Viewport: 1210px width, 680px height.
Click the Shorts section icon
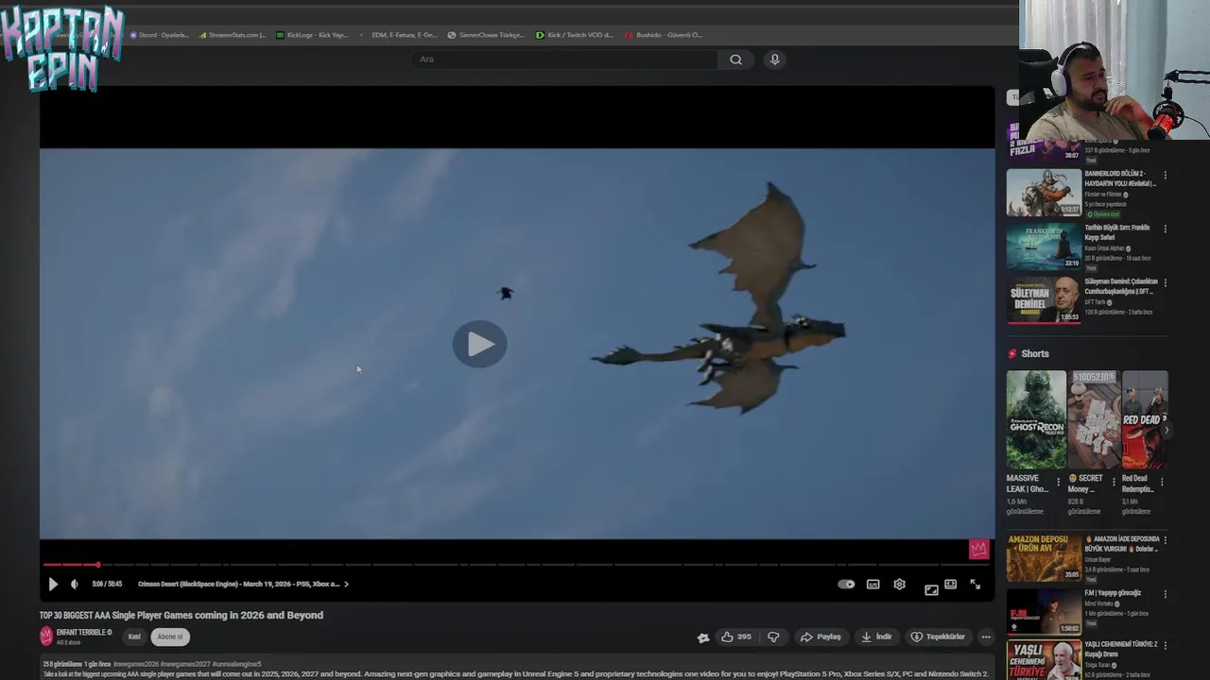1012,354
